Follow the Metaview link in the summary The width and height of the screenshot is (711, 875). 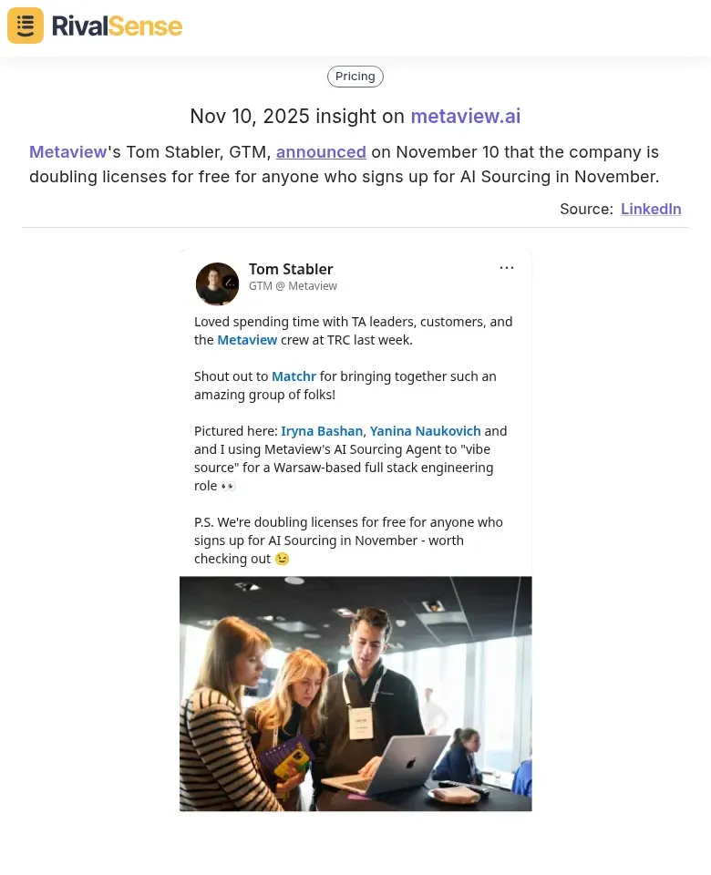point(67,151)
